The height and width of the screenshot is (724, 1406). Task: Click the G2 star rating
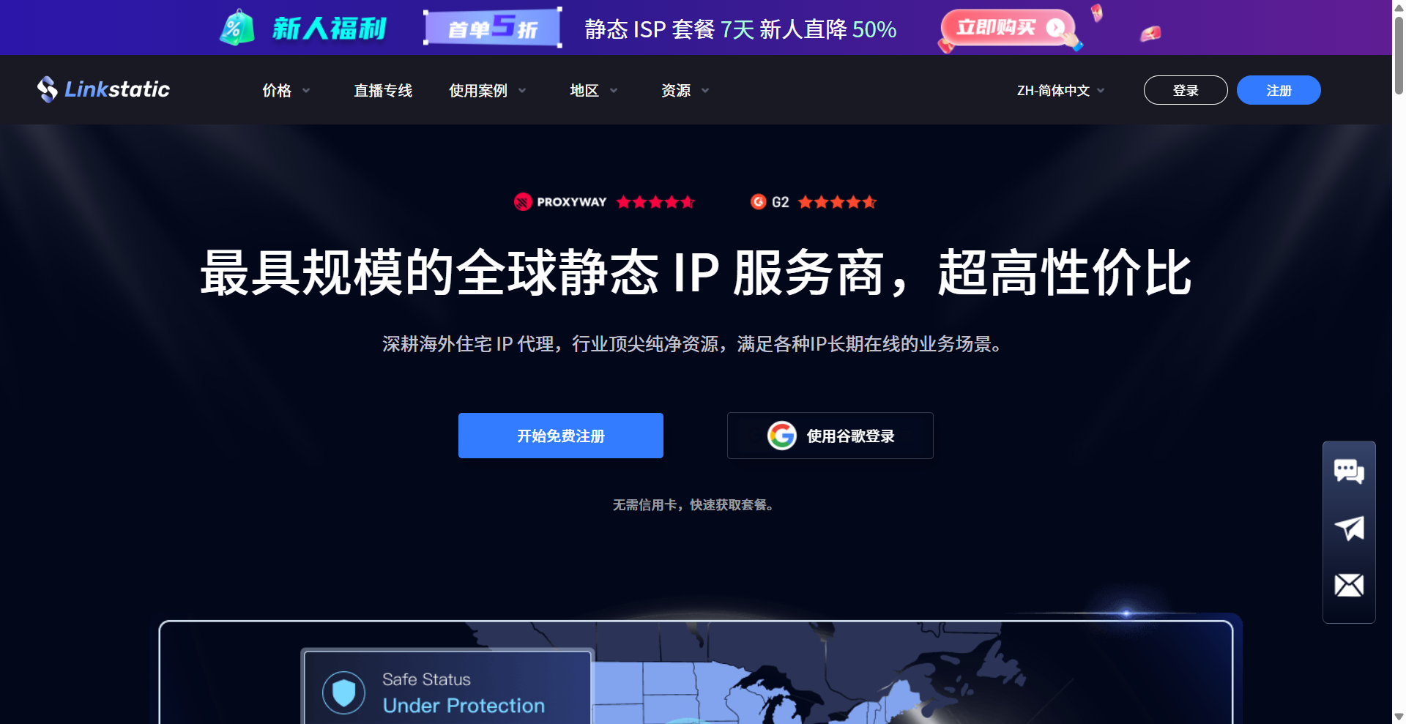(837, 202)
